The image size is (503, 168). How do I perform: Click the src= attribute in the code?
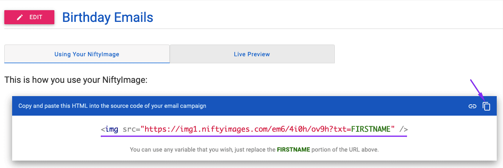coord(131,129)
